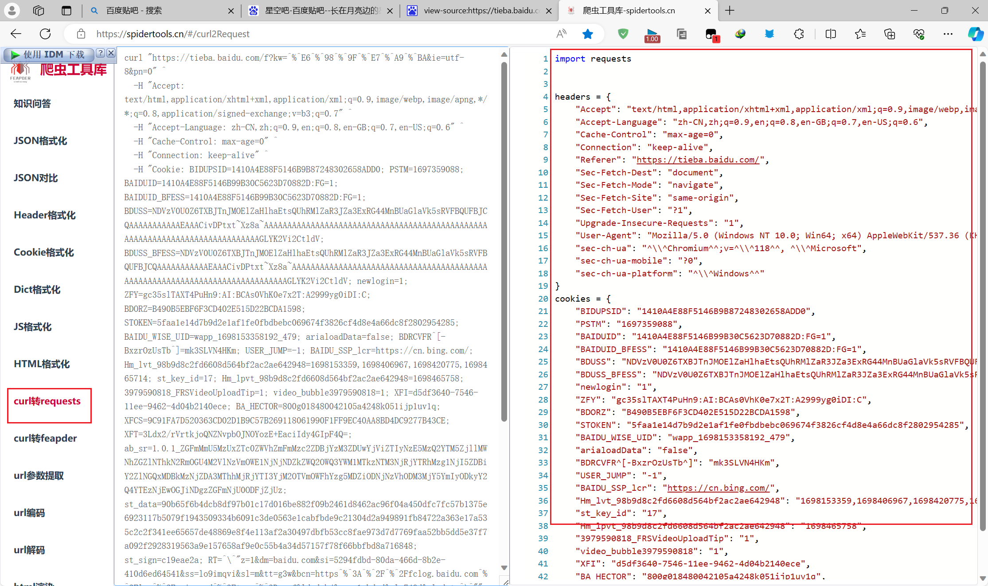Close the IDM download bar
This screenshot has width=988, height=586.
(111, 53)
